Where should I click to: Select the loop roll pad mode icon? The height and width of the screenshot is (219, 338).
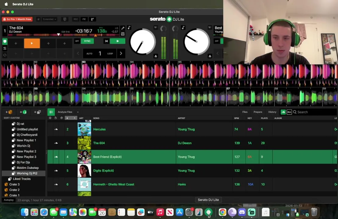[5, 55]
